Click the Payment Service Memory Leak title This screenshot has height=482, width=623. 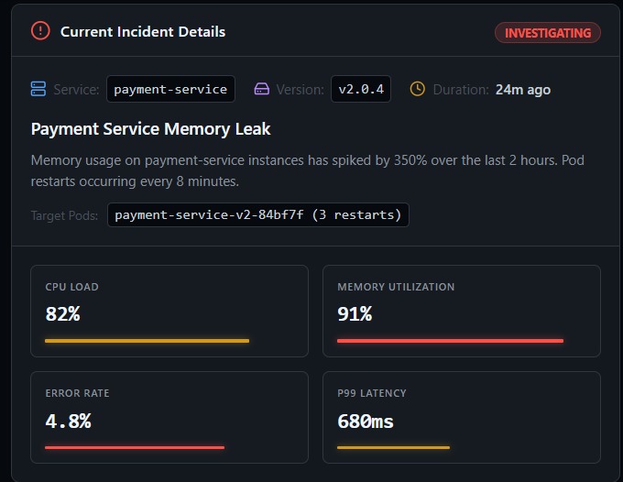[150, 129]
